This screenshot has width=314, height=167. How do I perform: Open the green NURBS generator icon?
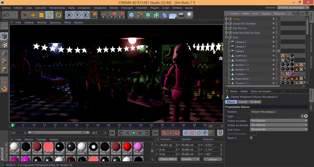(148, 15)
